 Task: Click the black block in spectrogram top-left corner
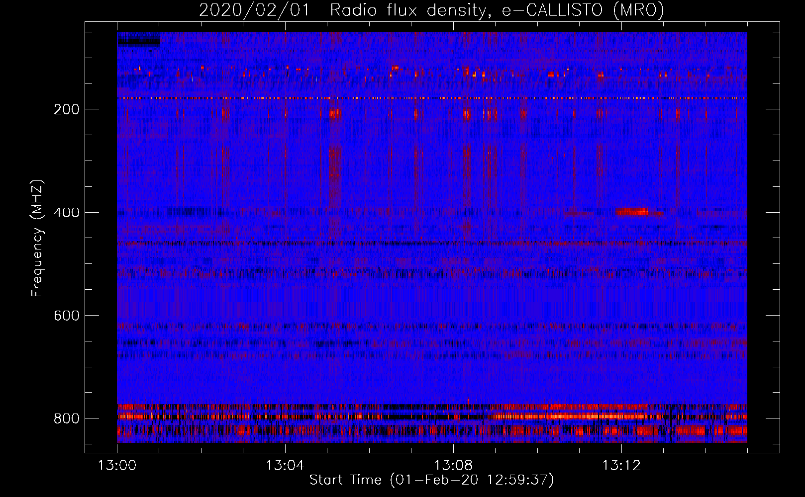pos(139,42)
